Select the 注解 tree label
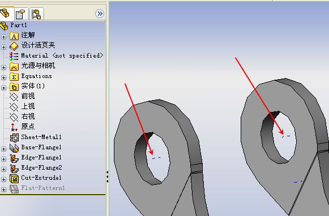 28,35
